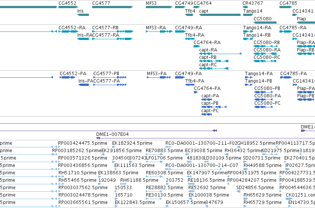This screenshot has width=315, height=208.
Task: Click the SD24856.5prime EST label
Action: pos(255,188)
